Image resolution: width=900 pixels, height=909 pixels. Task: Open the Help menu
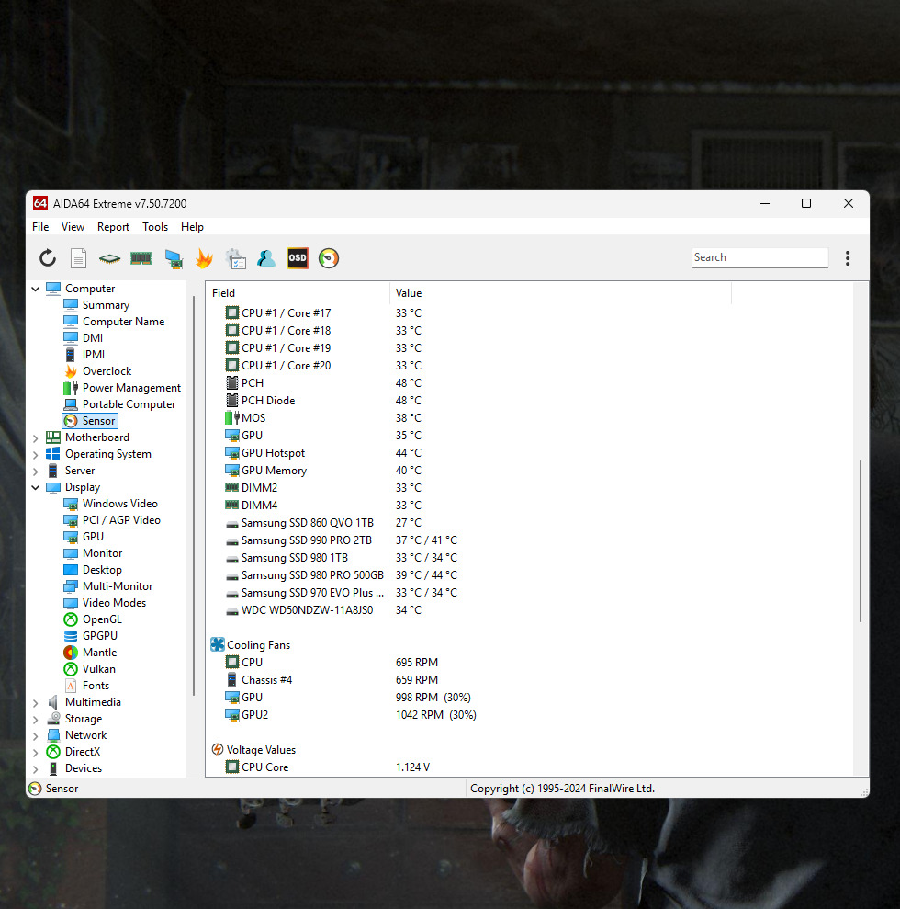point(192,227)
